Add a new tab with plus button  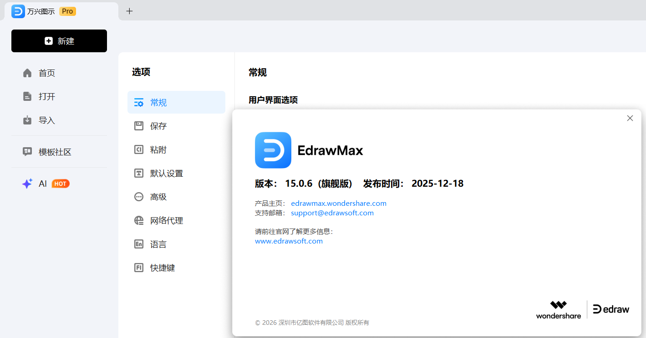point(129,11)
